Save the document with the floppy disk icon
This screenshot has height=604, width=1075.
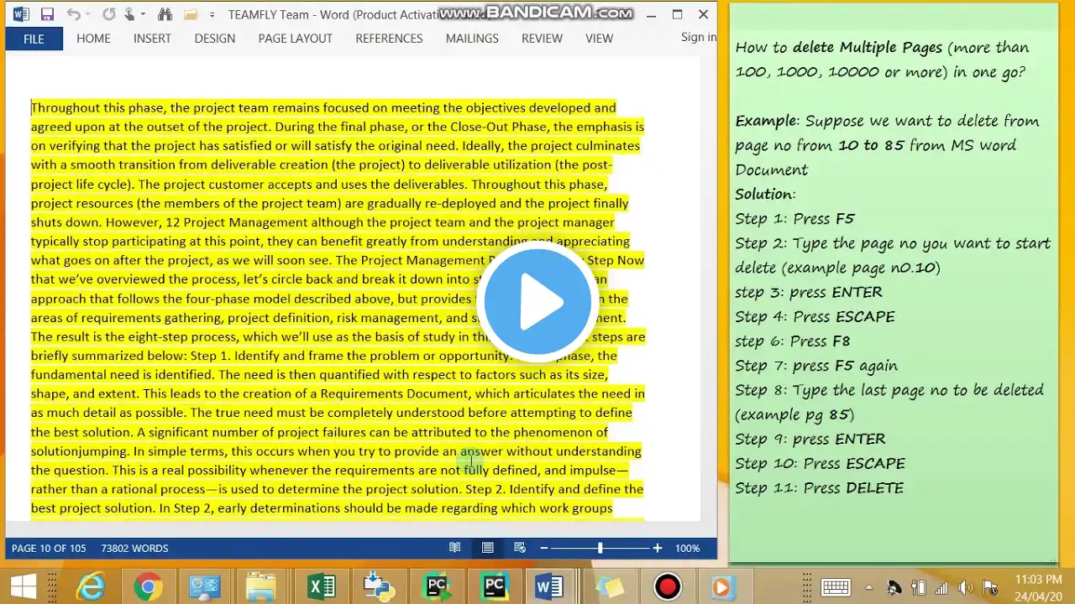point(47,14)
